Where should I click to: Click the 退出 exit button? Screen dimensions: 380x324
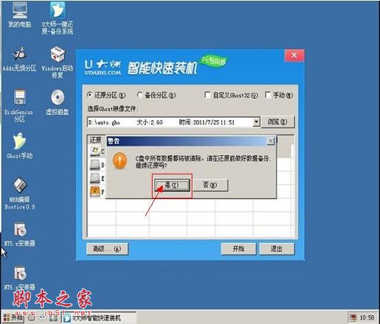tap(277, 248)
